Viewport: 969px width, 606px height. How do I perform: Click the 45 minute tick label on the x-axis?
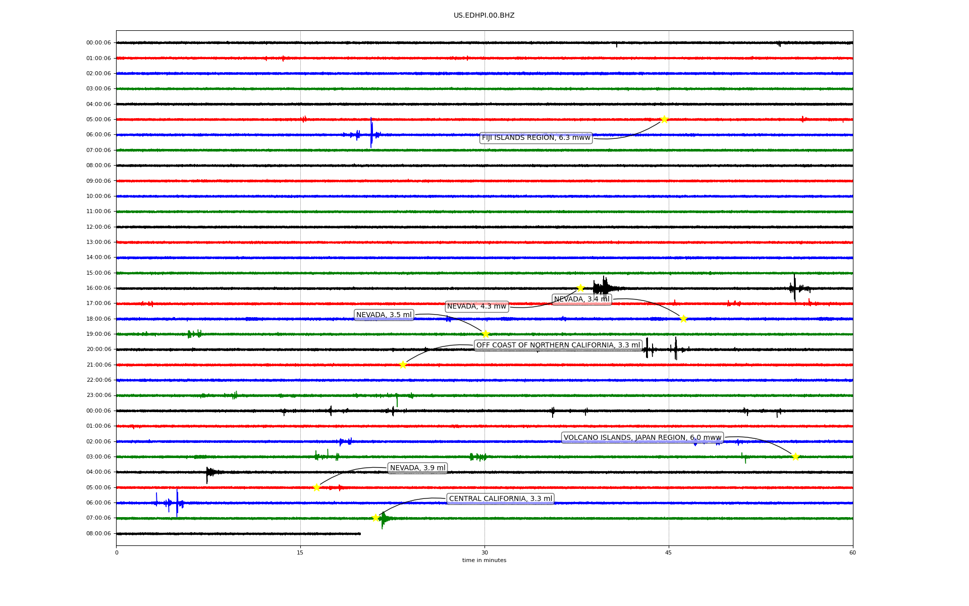668,552
